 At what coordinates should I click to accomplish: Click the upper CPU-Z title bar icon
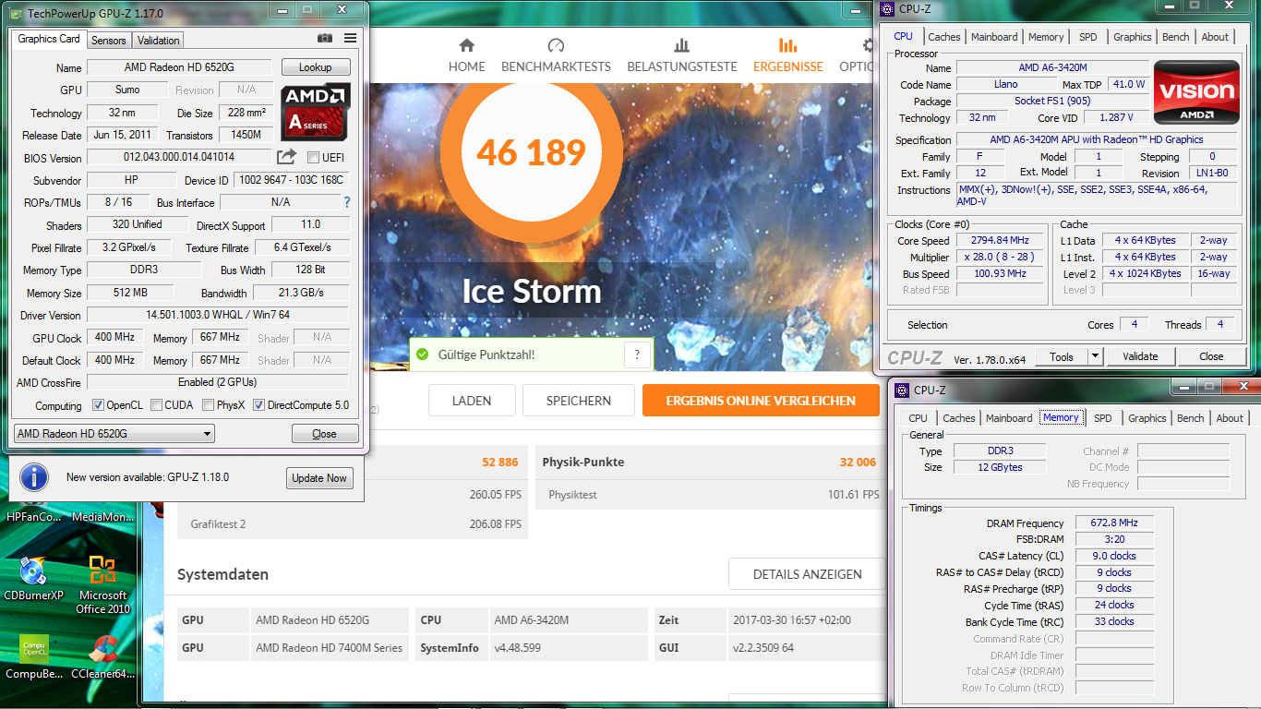pyautogui.click(x=888, y=9)
